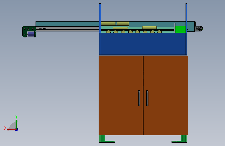Select the gray top plate above cabinet doors

click(143, 56)
